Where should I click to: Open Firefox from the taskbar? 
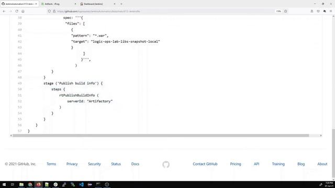39,184
